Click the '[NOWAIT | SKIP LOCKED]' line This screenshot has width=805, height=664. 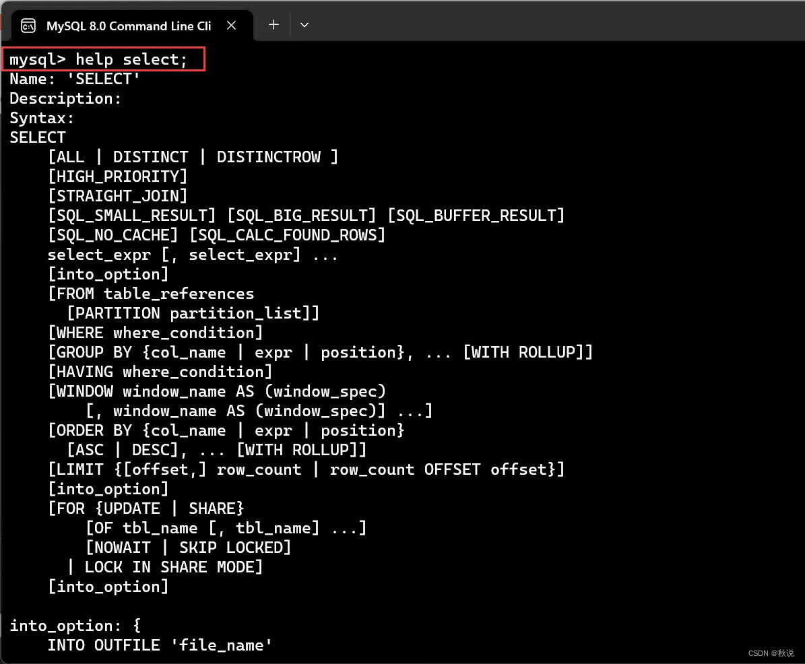[189, 547]
